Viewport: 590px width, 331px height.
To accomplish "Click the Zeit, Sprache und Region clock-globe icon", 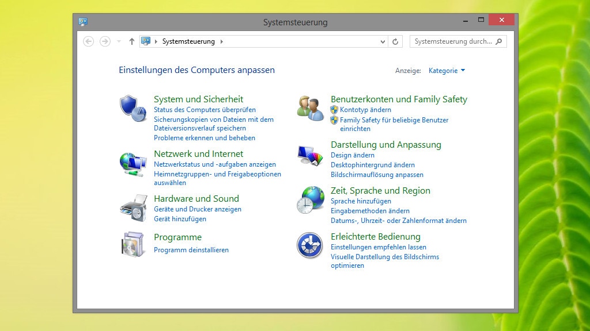I will tap(310, 199).
